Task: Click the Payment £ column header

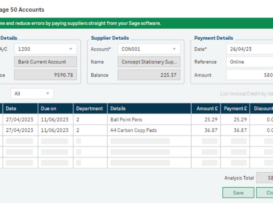Action: (235, 109)
